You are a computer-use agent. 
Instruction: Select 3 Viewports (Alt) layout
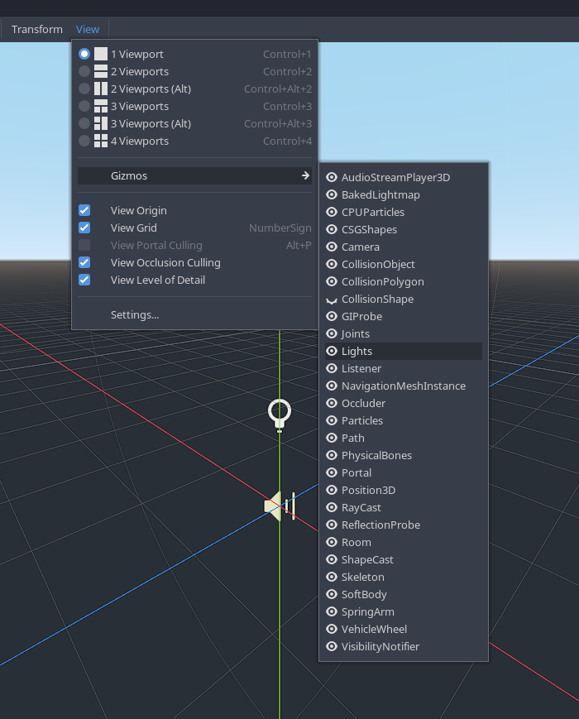point(195,124)
